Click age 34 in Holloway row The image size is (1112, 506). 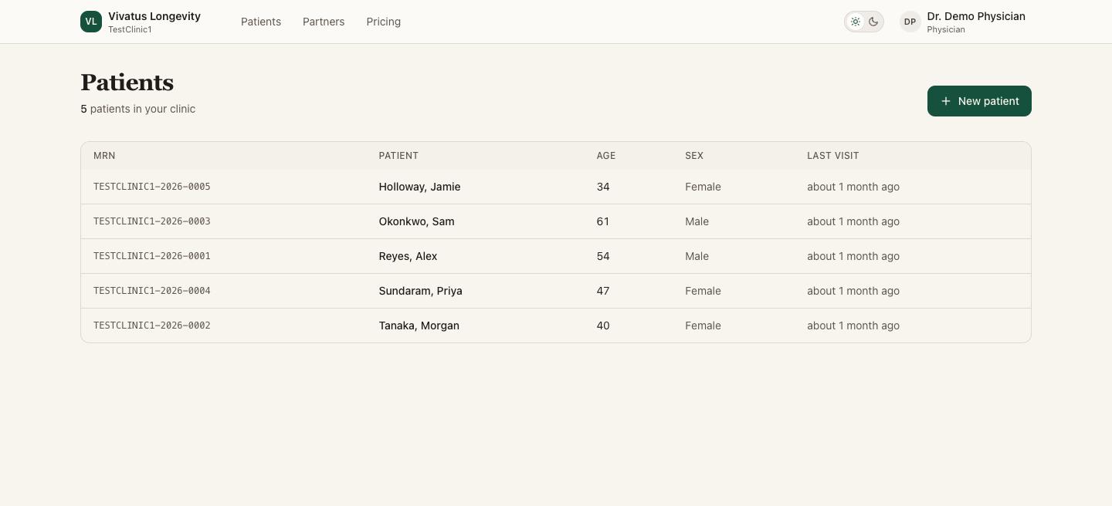(603, 187)
